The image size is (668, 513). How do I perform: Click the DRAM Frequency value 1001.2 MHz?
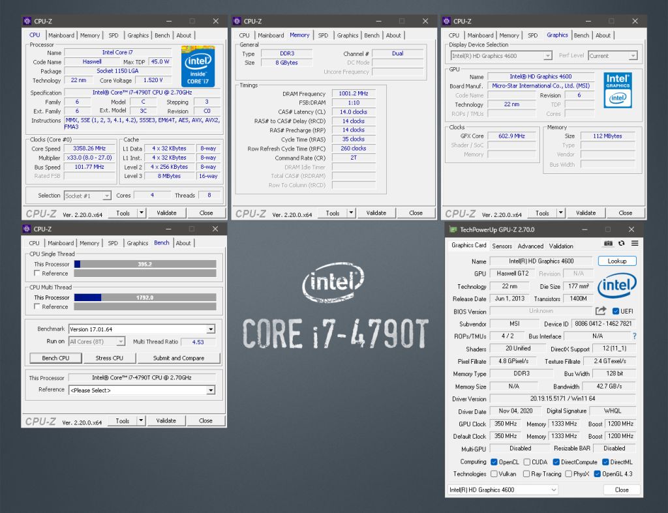[x=354, y=93]
